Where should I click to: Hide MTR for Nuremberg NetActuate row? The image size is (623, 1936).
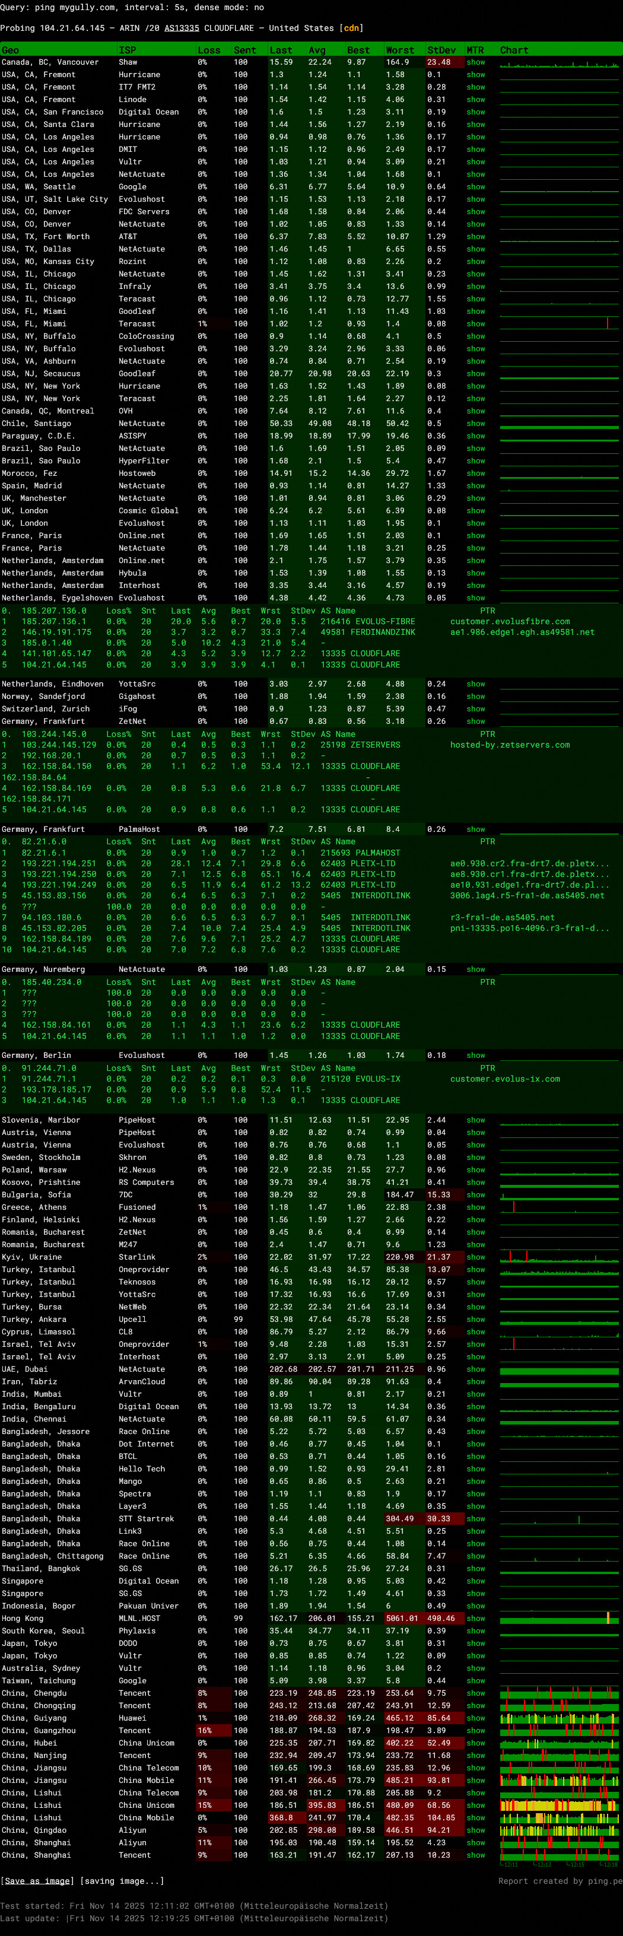pos(476,969)
